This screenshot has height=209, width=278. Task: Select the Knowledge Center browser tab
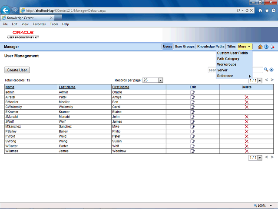coord(27,18)
